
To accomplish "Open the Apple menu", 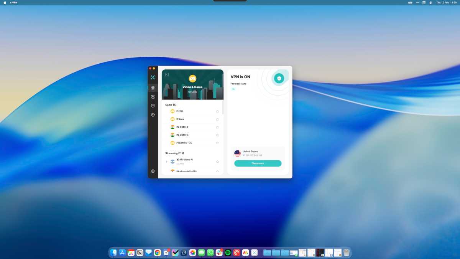I will click(4, 3).
